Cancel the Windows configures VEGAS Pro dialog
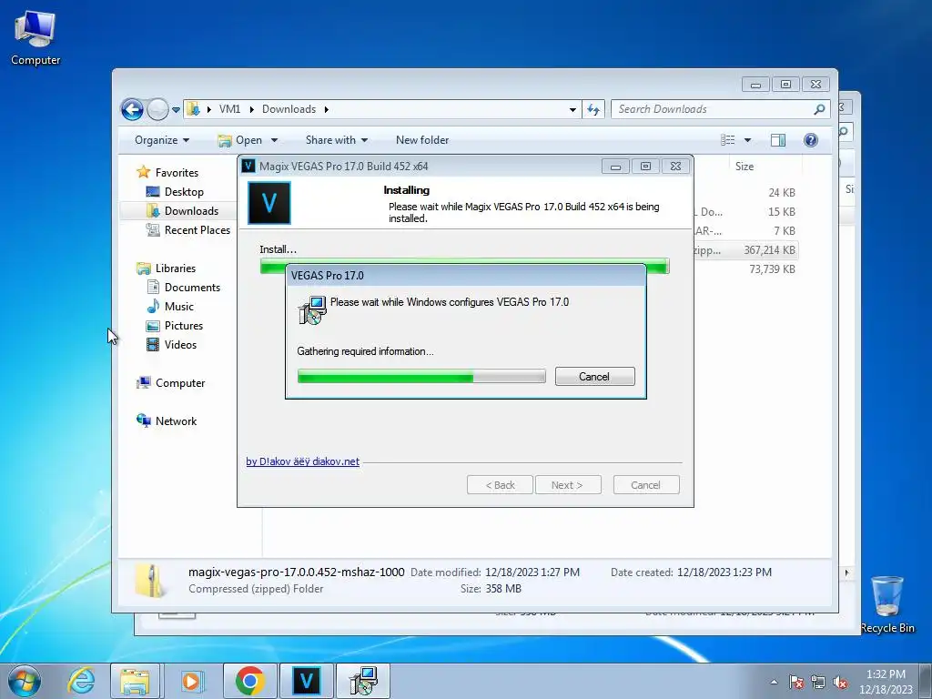Screen dimensions: 932x699 [594, 377]
